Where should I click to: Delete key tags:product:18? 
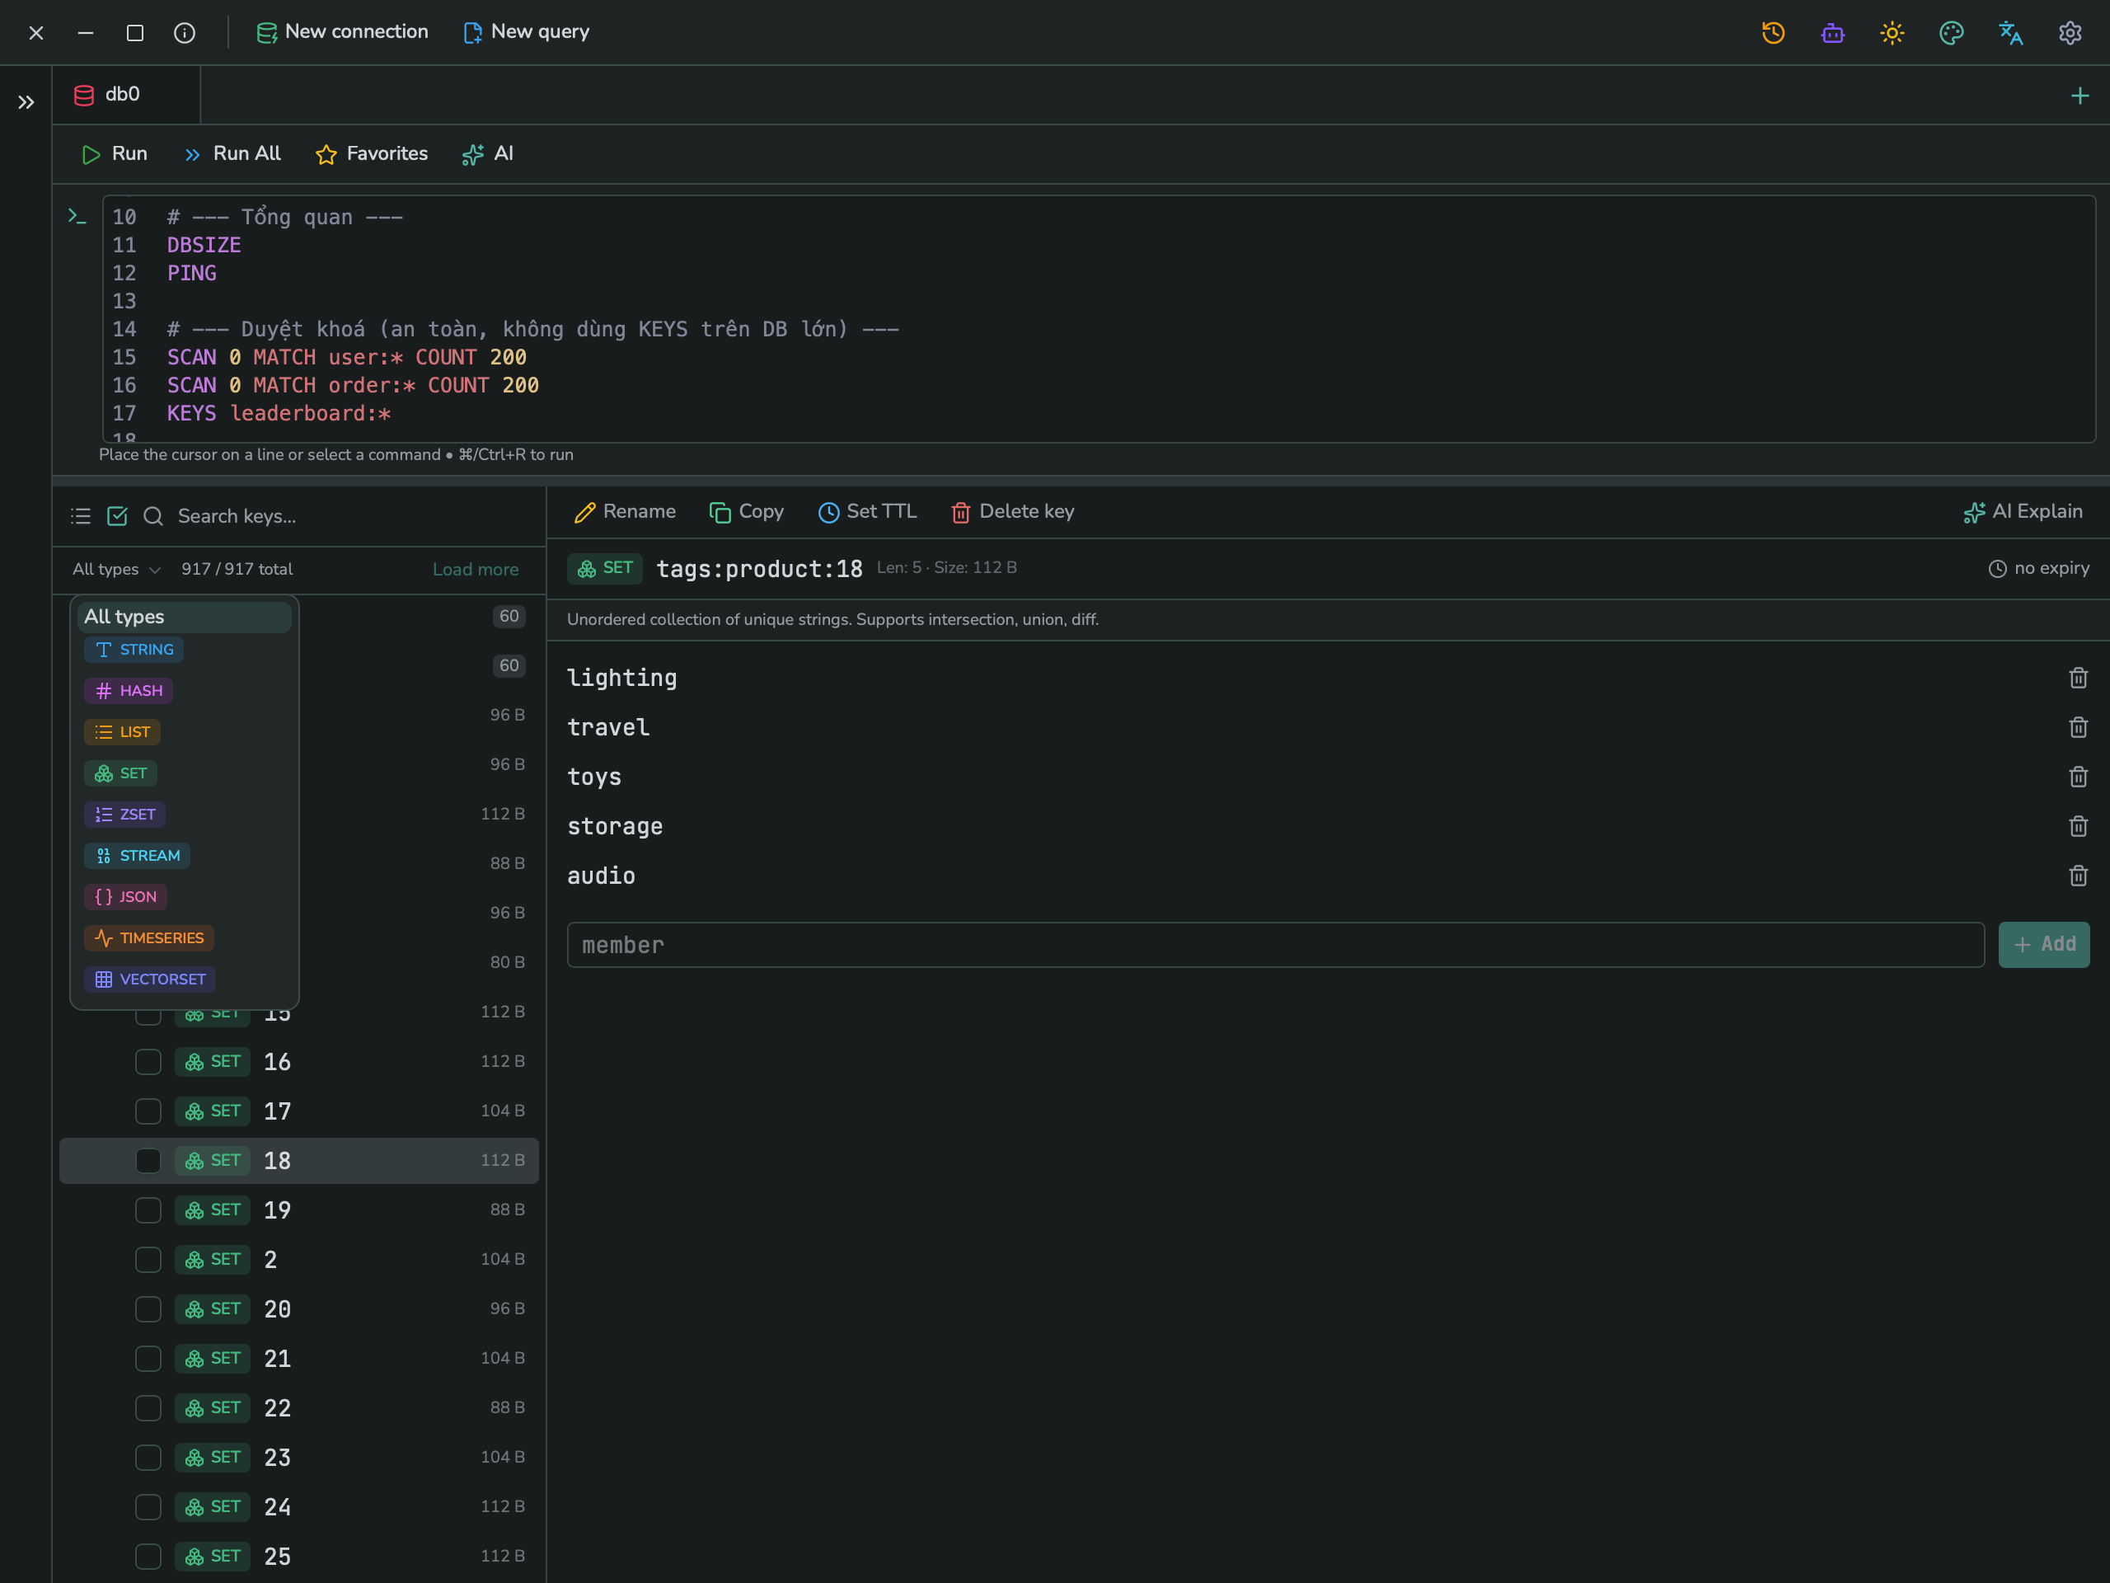(1013, 511)
